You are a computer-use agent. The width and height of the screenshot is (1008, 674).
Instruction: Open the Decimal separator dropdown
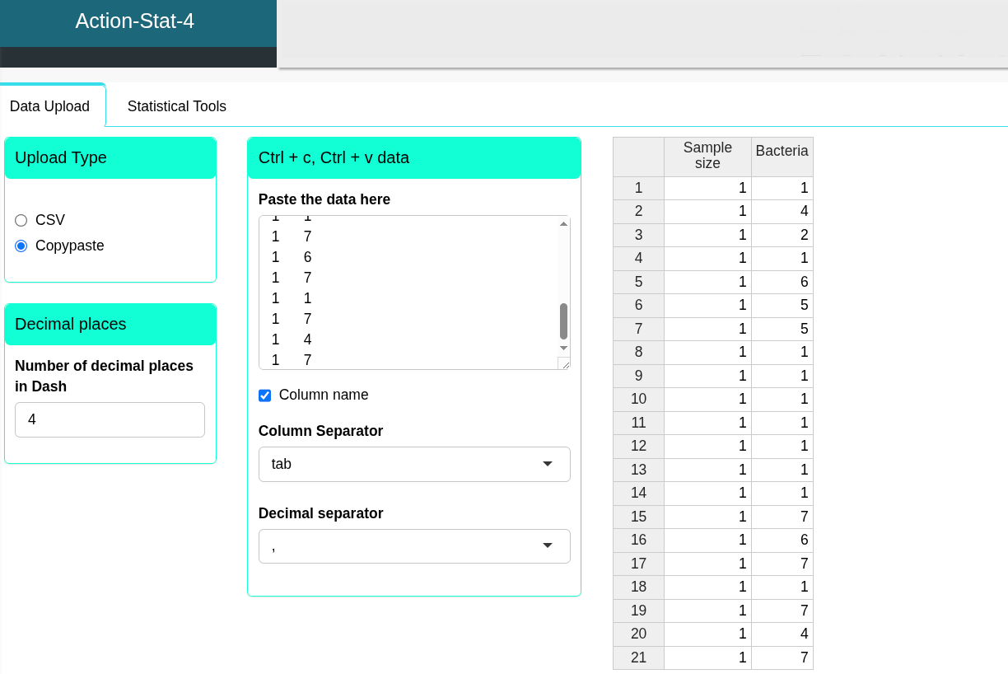click(x=414, y=546)
